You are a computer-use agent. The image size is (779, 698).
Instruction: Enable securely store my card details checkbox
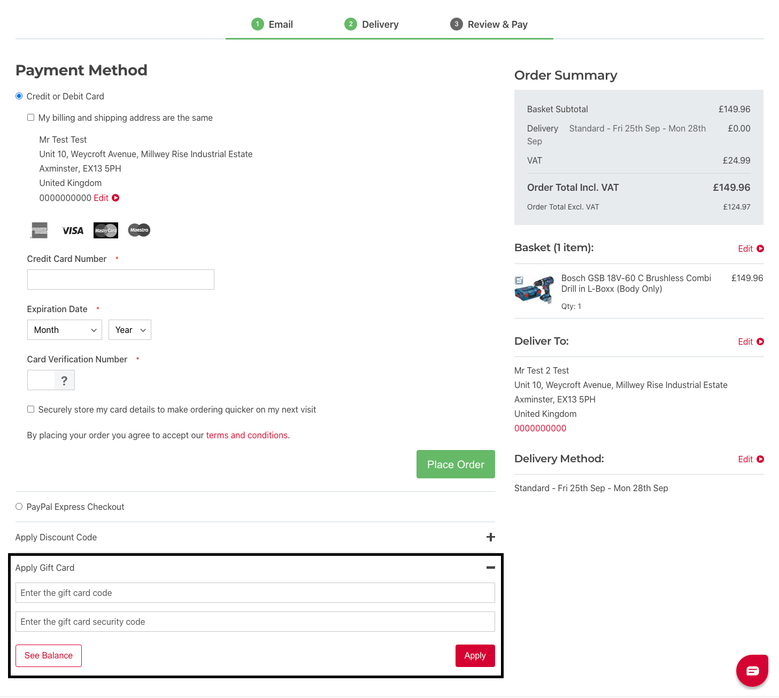31,409
